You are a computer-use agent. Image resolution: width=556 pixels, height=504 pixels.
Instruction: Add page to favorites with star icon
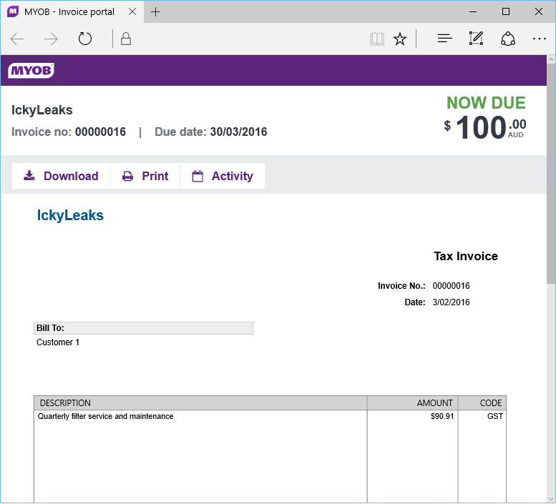(x=400, y=39)
